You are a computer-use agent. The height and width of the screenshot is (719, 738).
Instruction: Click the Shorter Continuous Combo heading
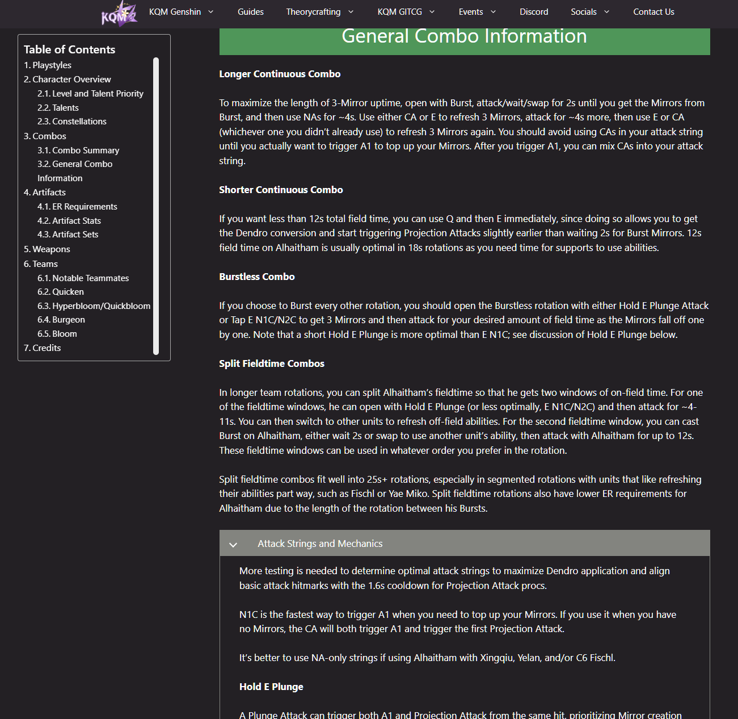(281, 190)
